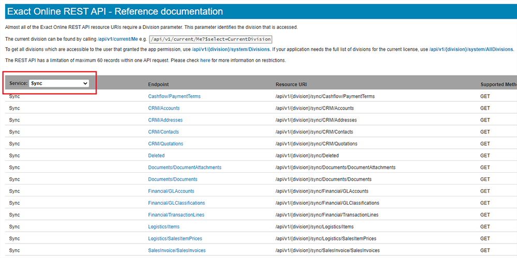
Task: Click resource URI /api/v1/{division}/sync/Documents/Documents
Action: click(x=324, y=179)
